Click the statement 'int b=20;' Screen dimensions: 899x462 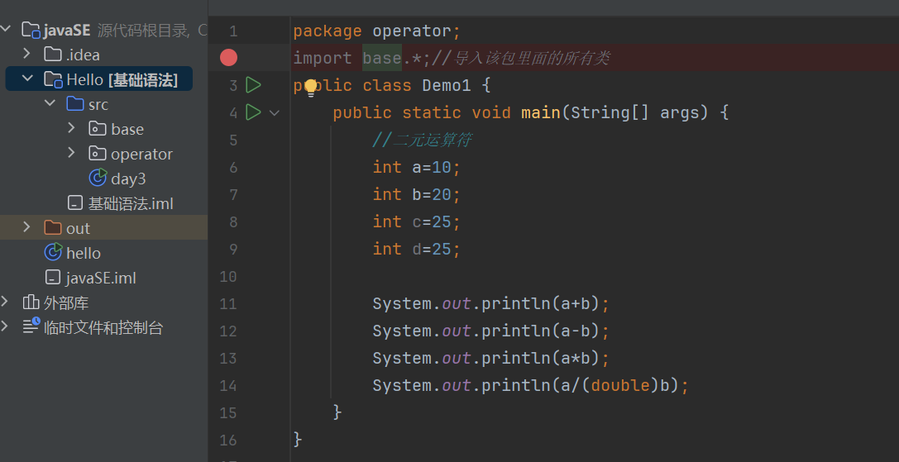(x=417, y=194)
